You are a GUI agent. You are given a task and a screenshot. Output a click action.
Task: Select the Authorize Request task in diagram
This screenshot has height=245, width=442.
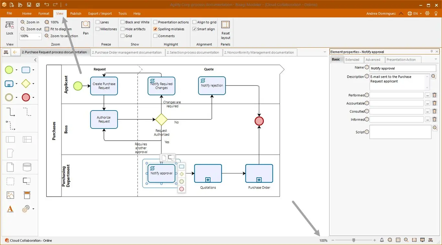[104, 120]
